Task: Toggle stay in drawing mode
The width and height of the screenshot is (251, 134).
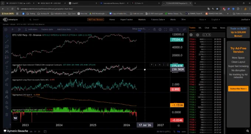Action: tap(7, 97)
